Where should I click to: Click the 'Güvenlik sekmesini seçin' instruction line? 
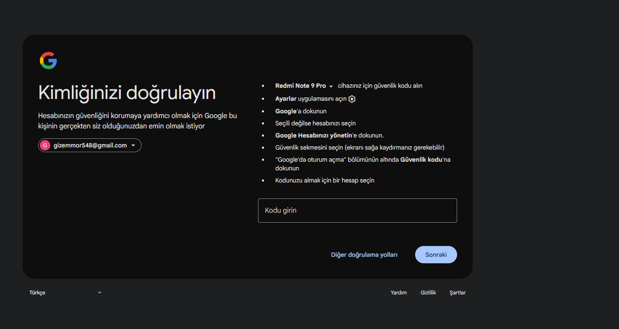tap(360, 147)
